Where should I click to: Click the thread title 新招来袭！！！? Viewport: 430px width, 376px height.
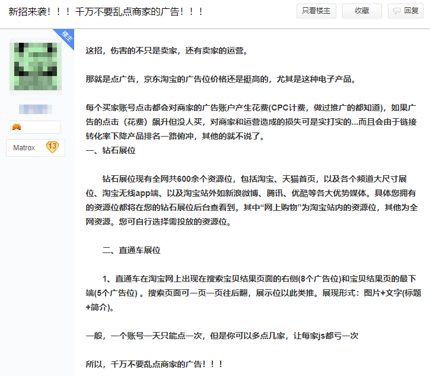tap(106, 11)
